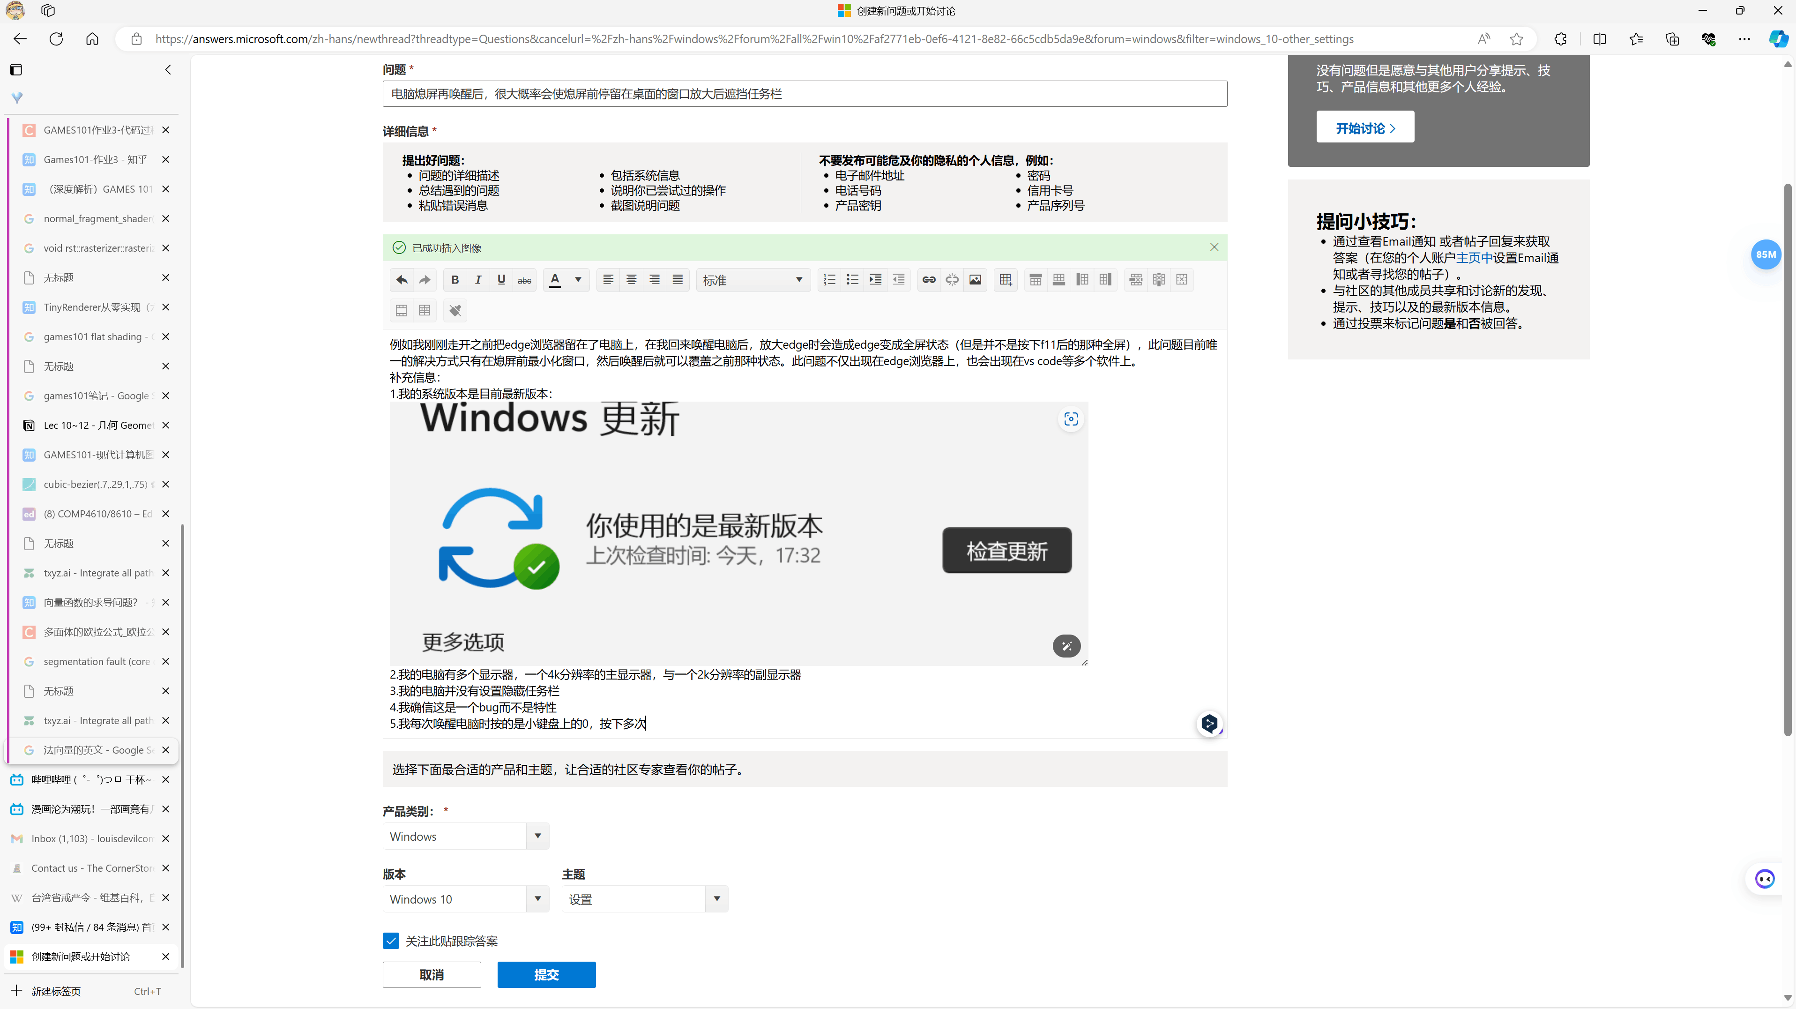1796x1009 pixels.
Task: Dismiss the 已成功插入图像 notification
Action: click(1214, 247)
